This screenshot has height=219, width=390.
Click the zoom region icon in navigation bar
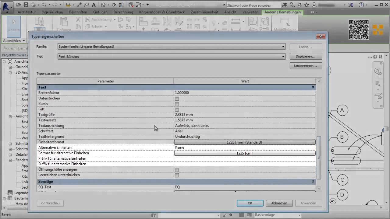click(x=378, y=84)
